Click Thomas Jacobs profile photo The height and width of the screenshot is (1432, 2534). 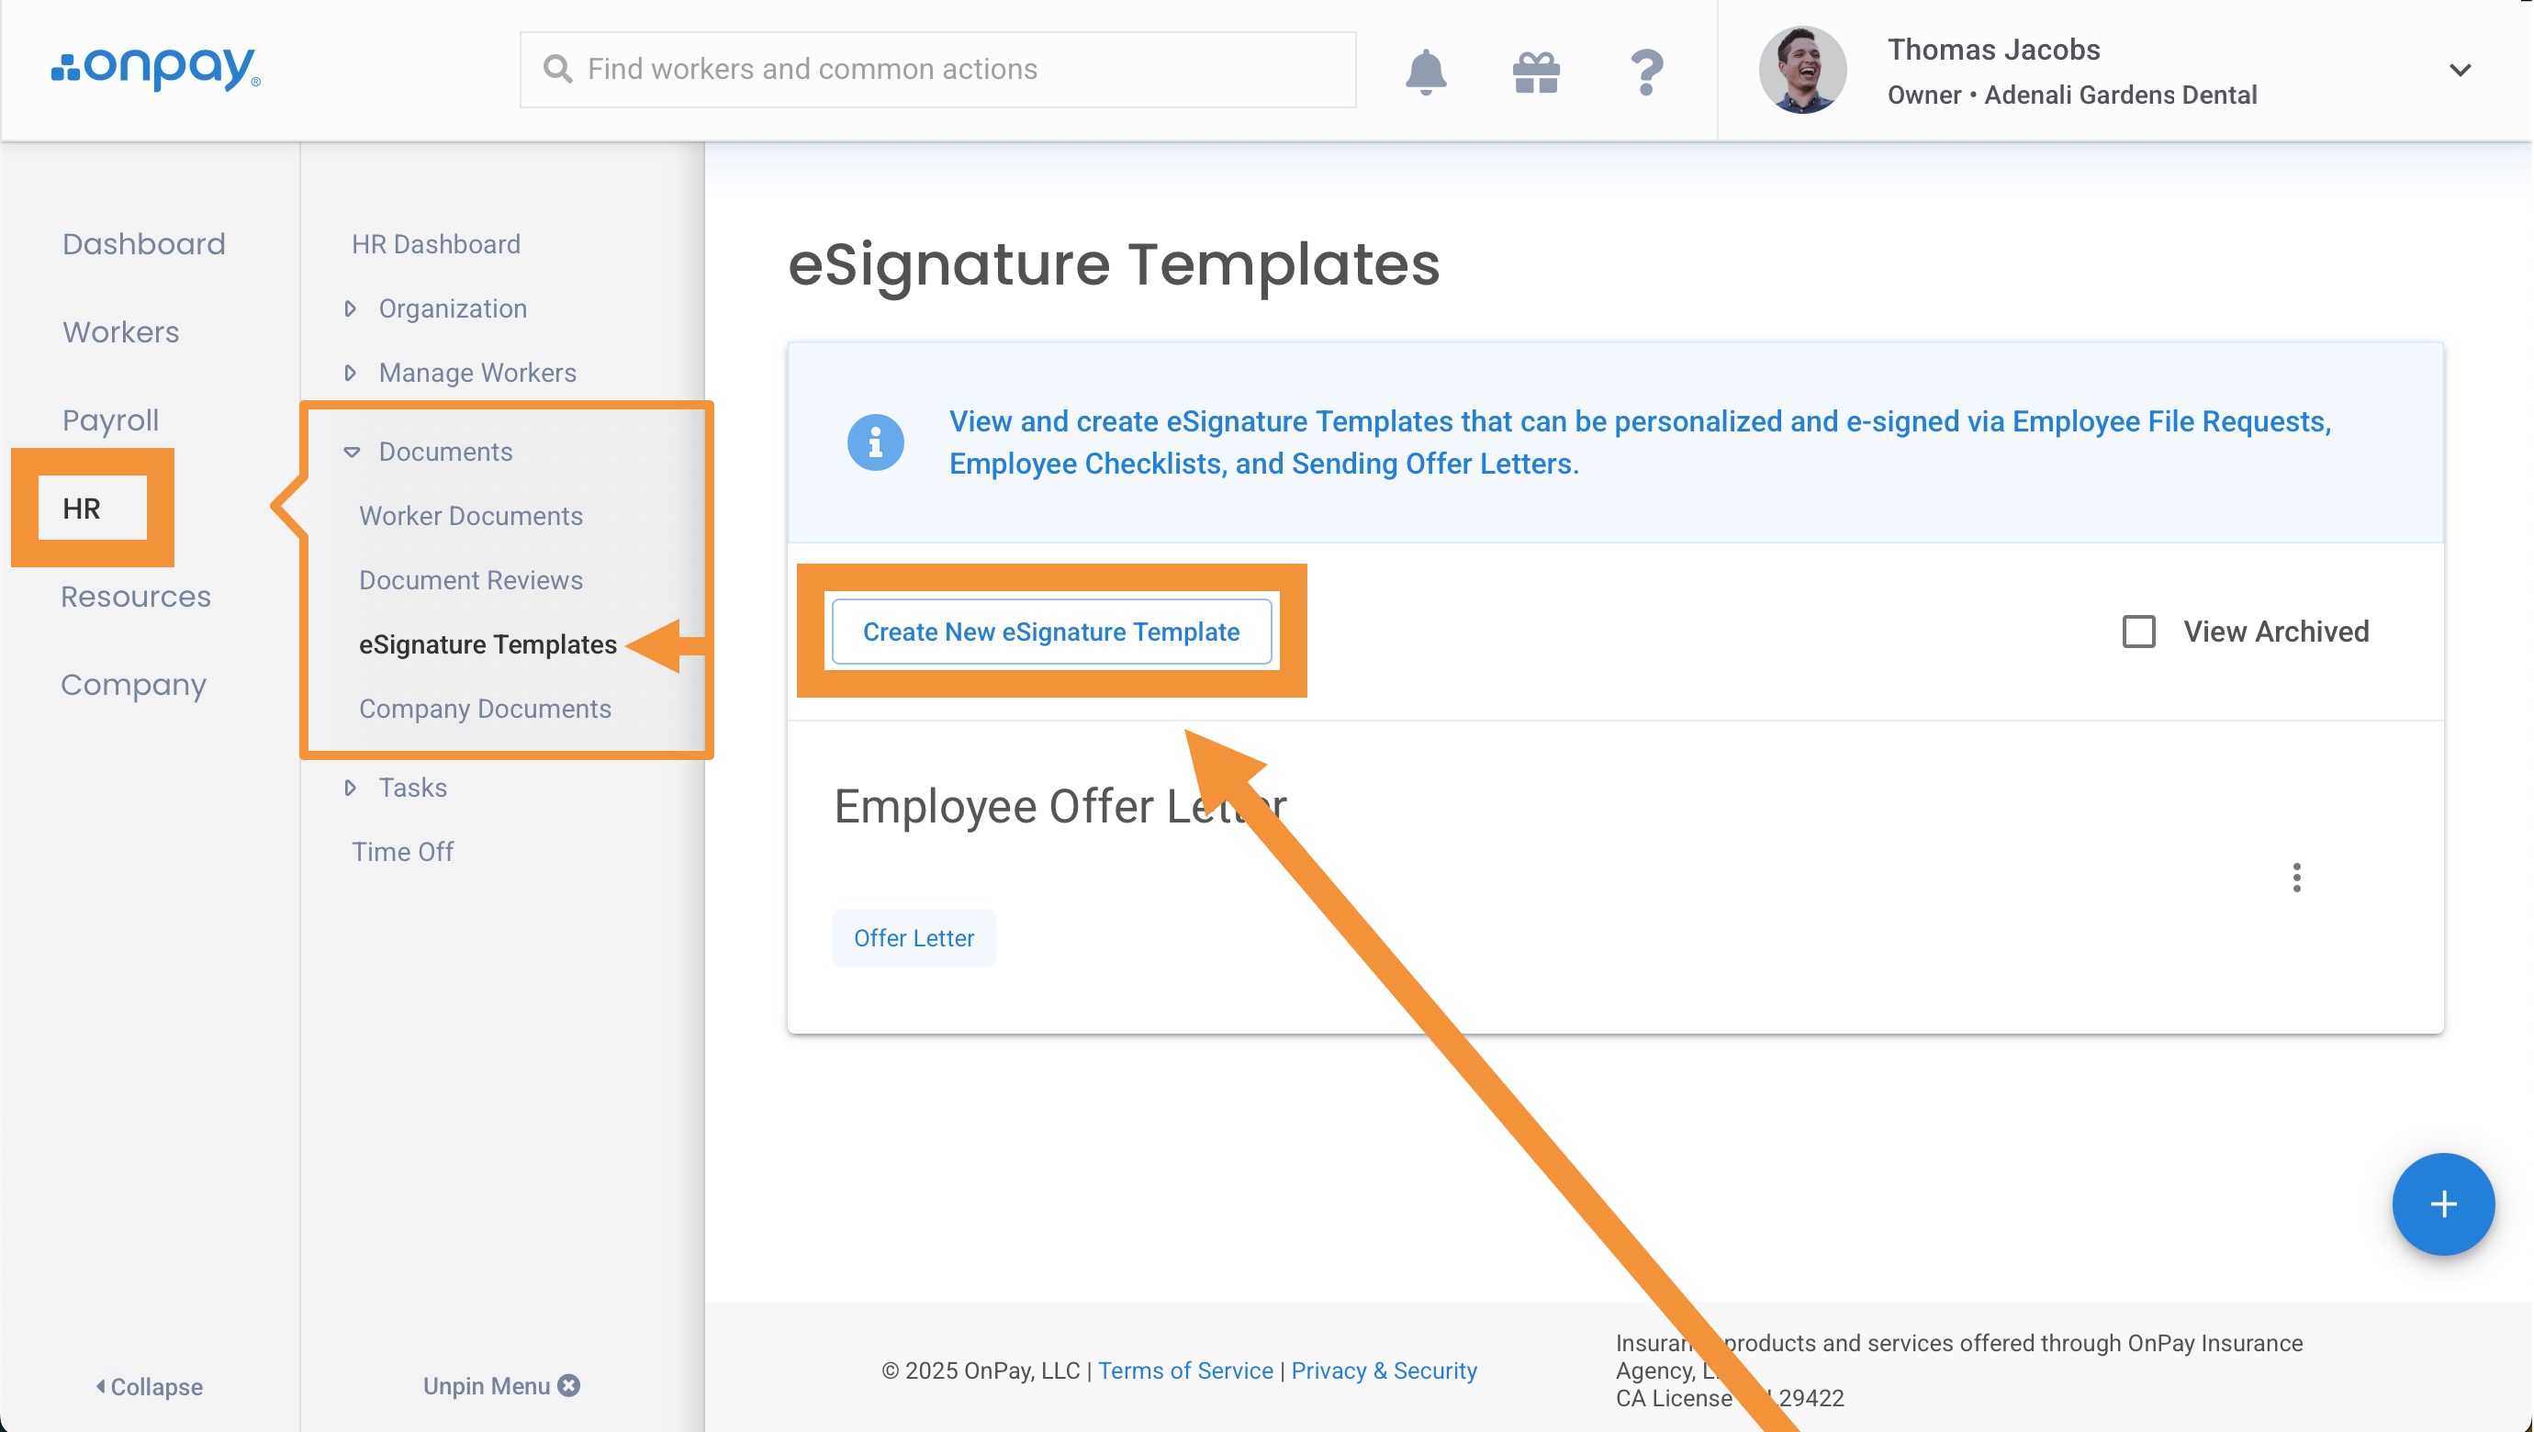[1801, 70]
